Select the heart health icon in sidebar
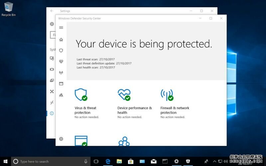Viewport: 266px width, 166px height. point(61,61)
